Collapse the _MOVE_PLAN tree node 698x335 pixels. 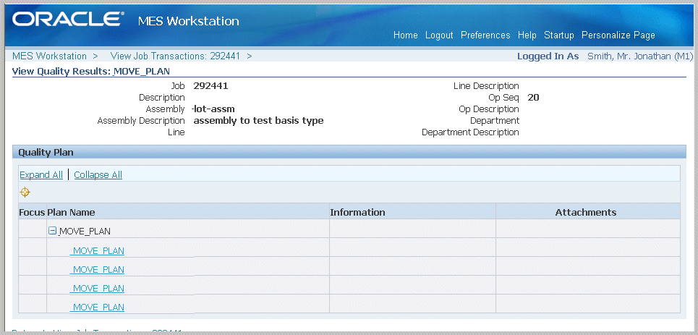point(53,231)
